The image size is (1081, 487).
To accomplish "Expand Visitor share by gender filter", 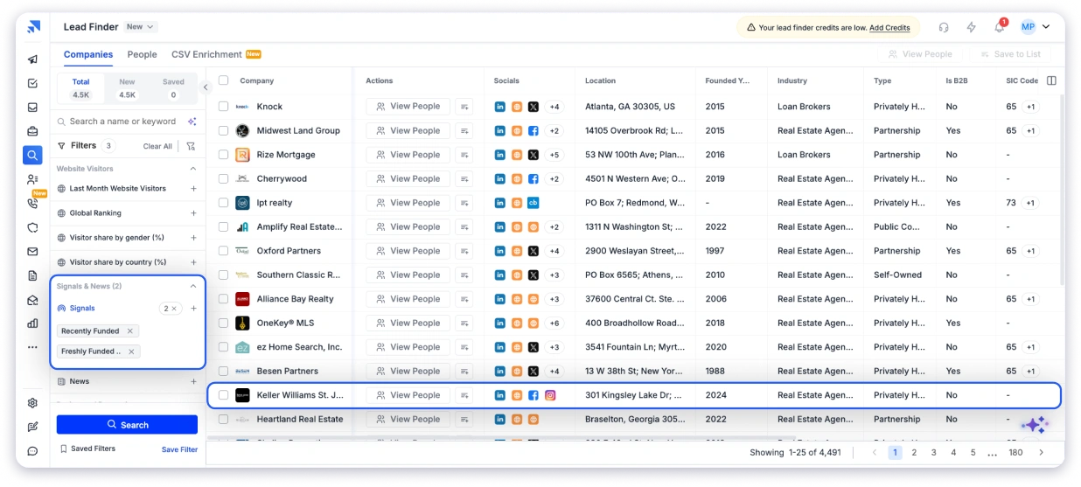I will [x=193, y=238].
